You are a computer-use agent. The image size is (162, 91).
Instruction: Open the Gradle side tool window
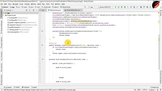(x=161, y=13)
